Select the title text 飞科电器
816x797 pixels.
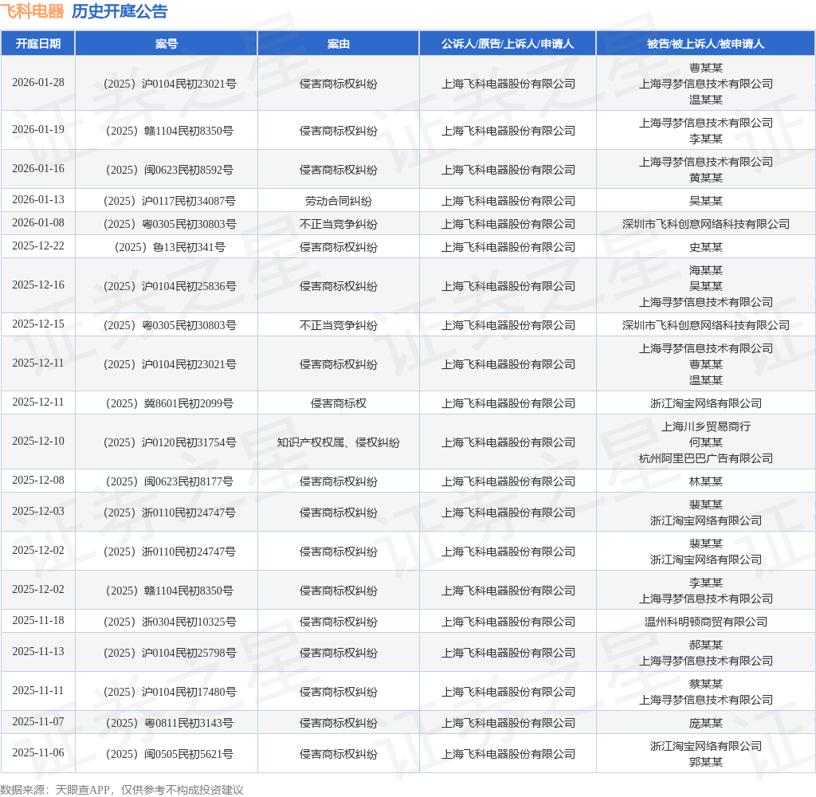click(32, 11)
